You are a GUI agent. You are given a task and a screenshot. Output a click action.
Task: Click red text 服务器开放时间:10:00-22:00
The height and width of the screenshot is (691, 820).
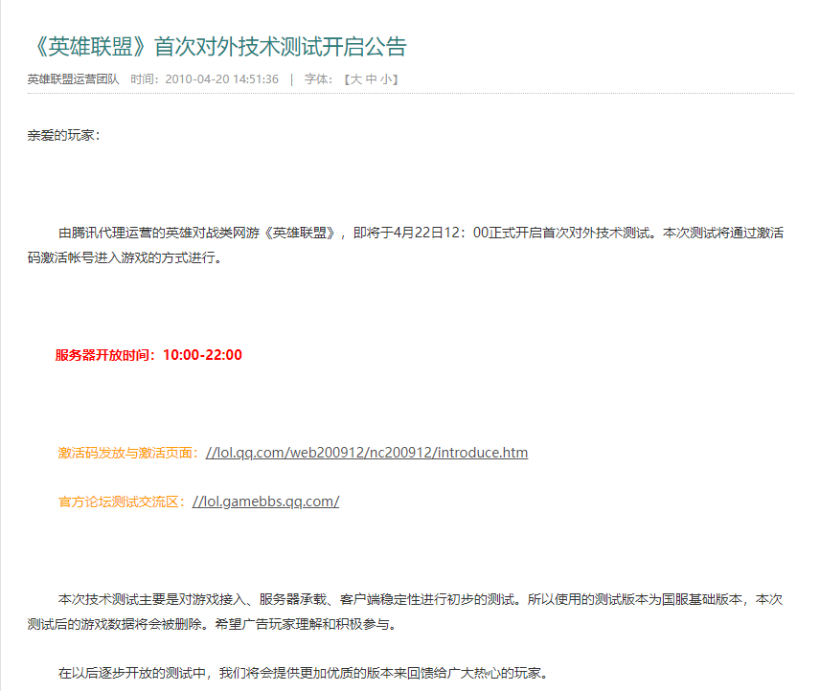(x=148, y=355)
